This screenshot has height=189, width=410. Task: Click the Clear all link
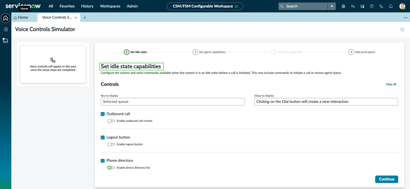tap(391, 84)
